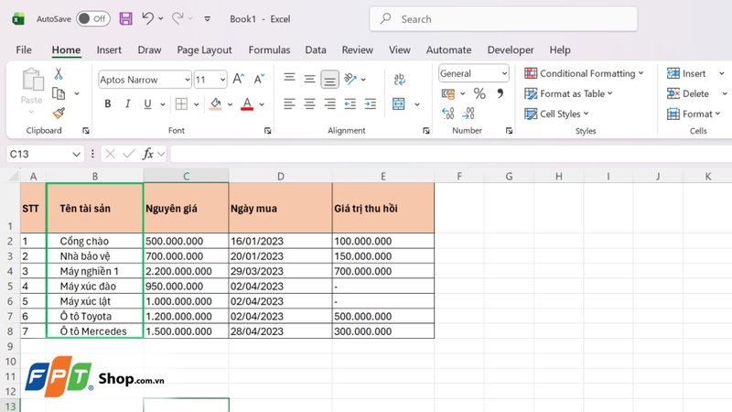Click the Insert Function fx icon
732x412 pixels.
pyautogui.click(x=148, y=154)
